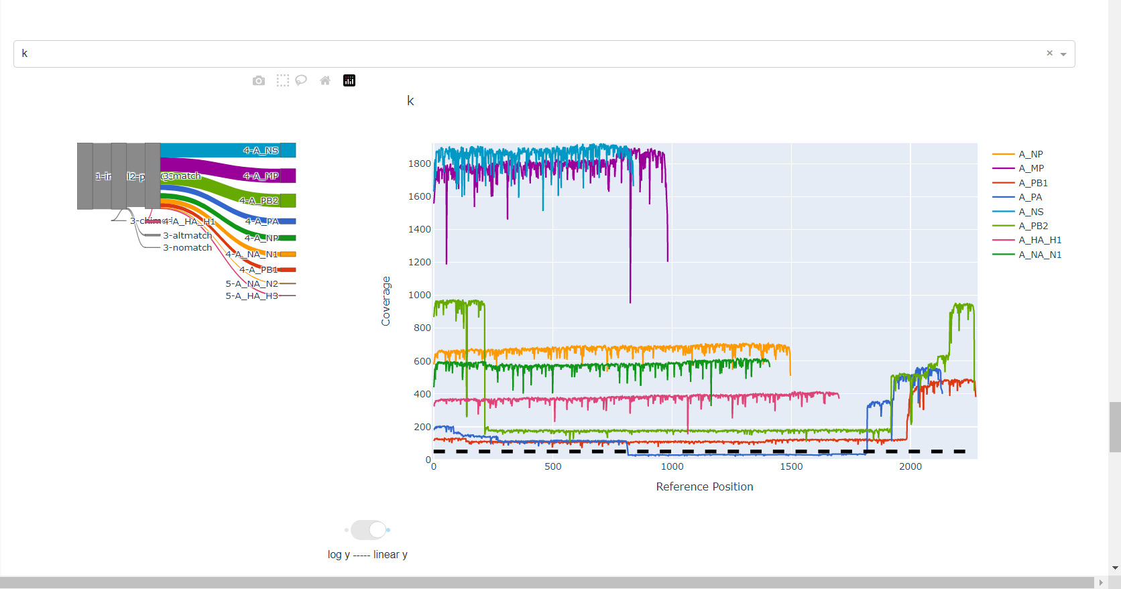Download plot as PNG camera icon
The height and width of the screenshot is (589, 1121).
tap(259, 80)
